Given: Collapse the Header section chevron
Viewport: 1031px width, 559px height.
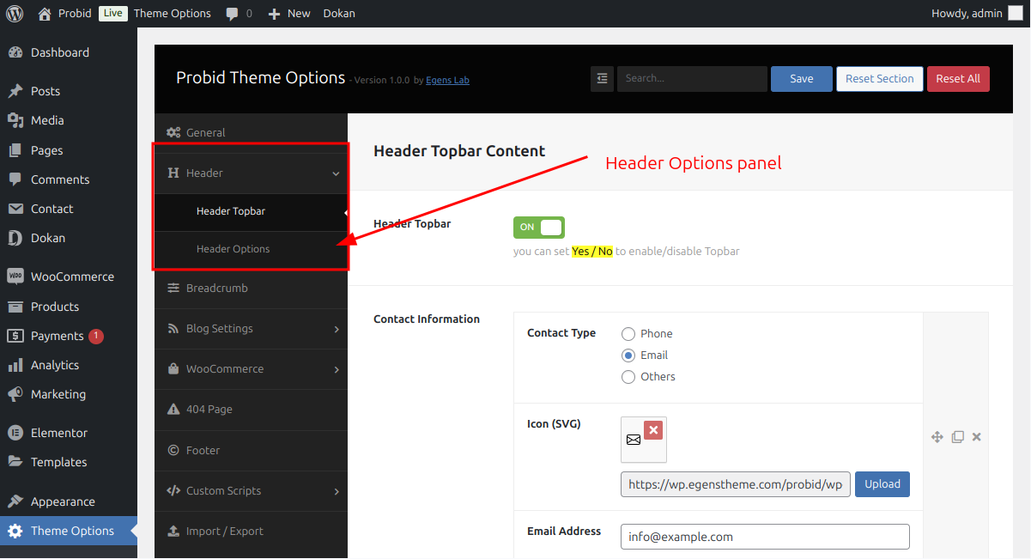Looking at the screenshot, I should pyautogui.click(x=336, y=173).
